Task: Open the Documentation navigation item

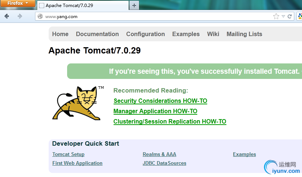Action: [x=97, y=34]
